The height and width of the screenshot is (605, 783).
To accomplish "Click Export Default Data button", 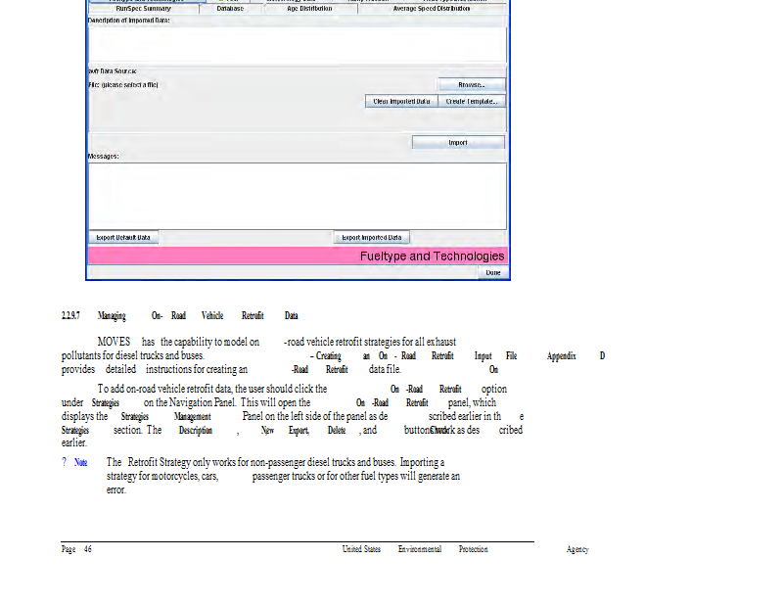I will click(x=123, y=238).
